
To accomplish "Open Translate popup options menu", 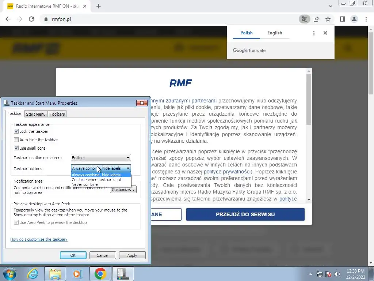I will (x=314, y=33).
